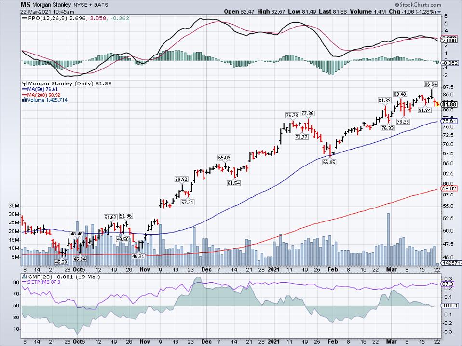The width and height of the screenshot is (462, 346).
Task: Click the 76.61 MA(50) axis tag
Action: (449, 122)
